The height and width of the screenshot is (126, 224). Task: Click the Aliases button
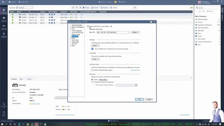pyautogui.click(x=135, y=33)
